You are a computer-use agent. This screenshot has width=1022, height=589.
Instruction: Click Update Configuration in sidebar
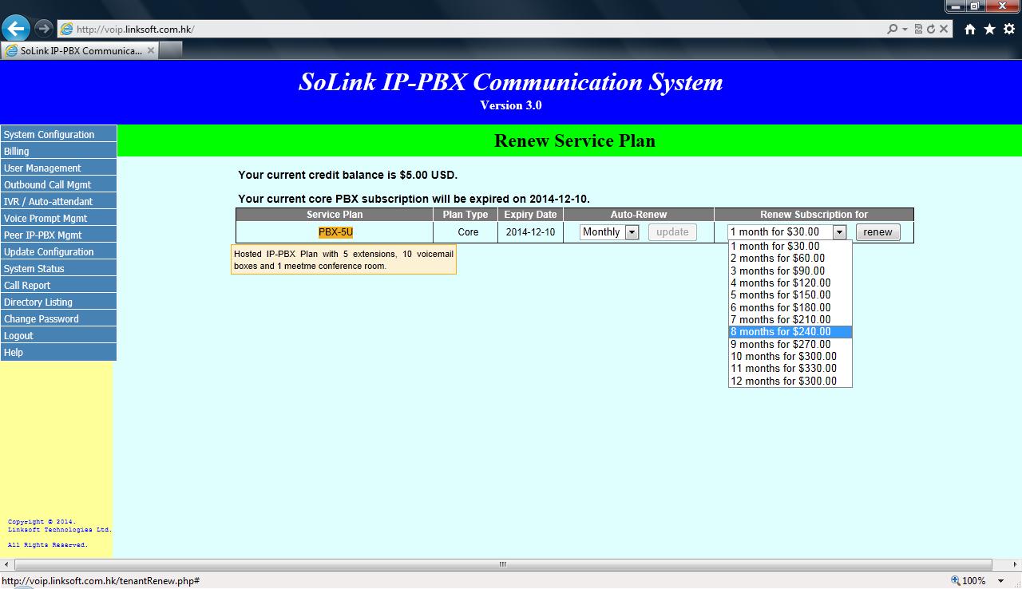(x=58, y=252)
